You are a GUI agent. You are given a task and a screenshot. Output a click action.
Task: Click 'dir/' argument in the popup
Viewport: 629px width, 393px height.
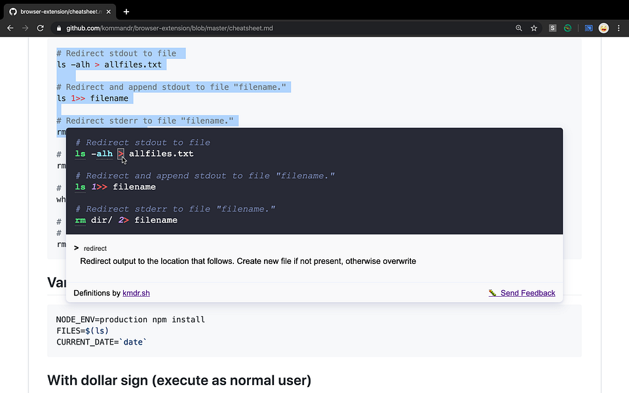(x=102, y=220)
